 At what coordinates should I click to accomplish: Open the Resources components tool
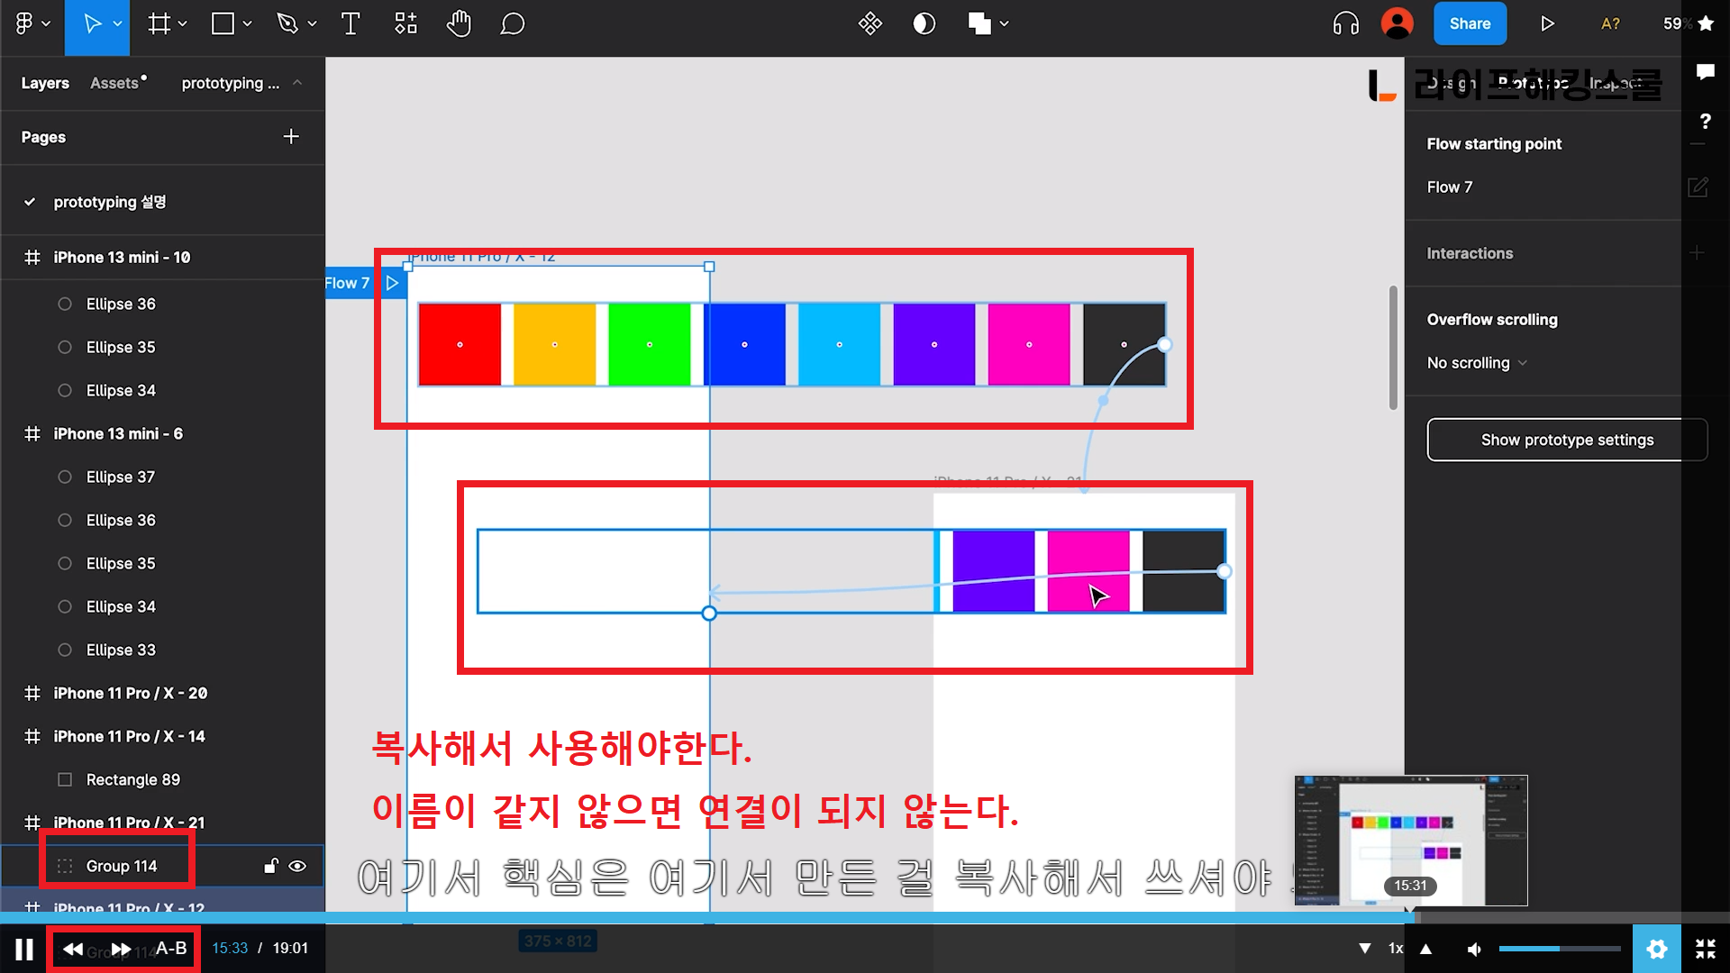point(405,24)
